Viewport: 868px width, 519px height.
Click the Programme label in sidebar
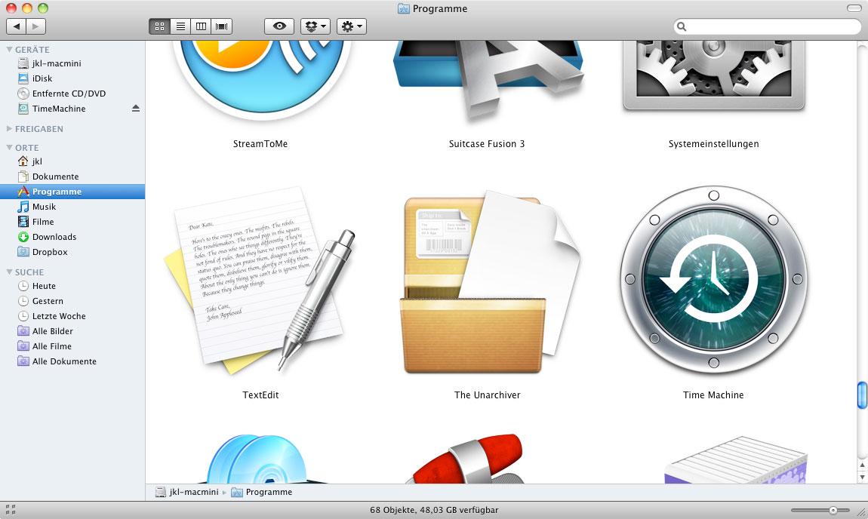[57, 192]
